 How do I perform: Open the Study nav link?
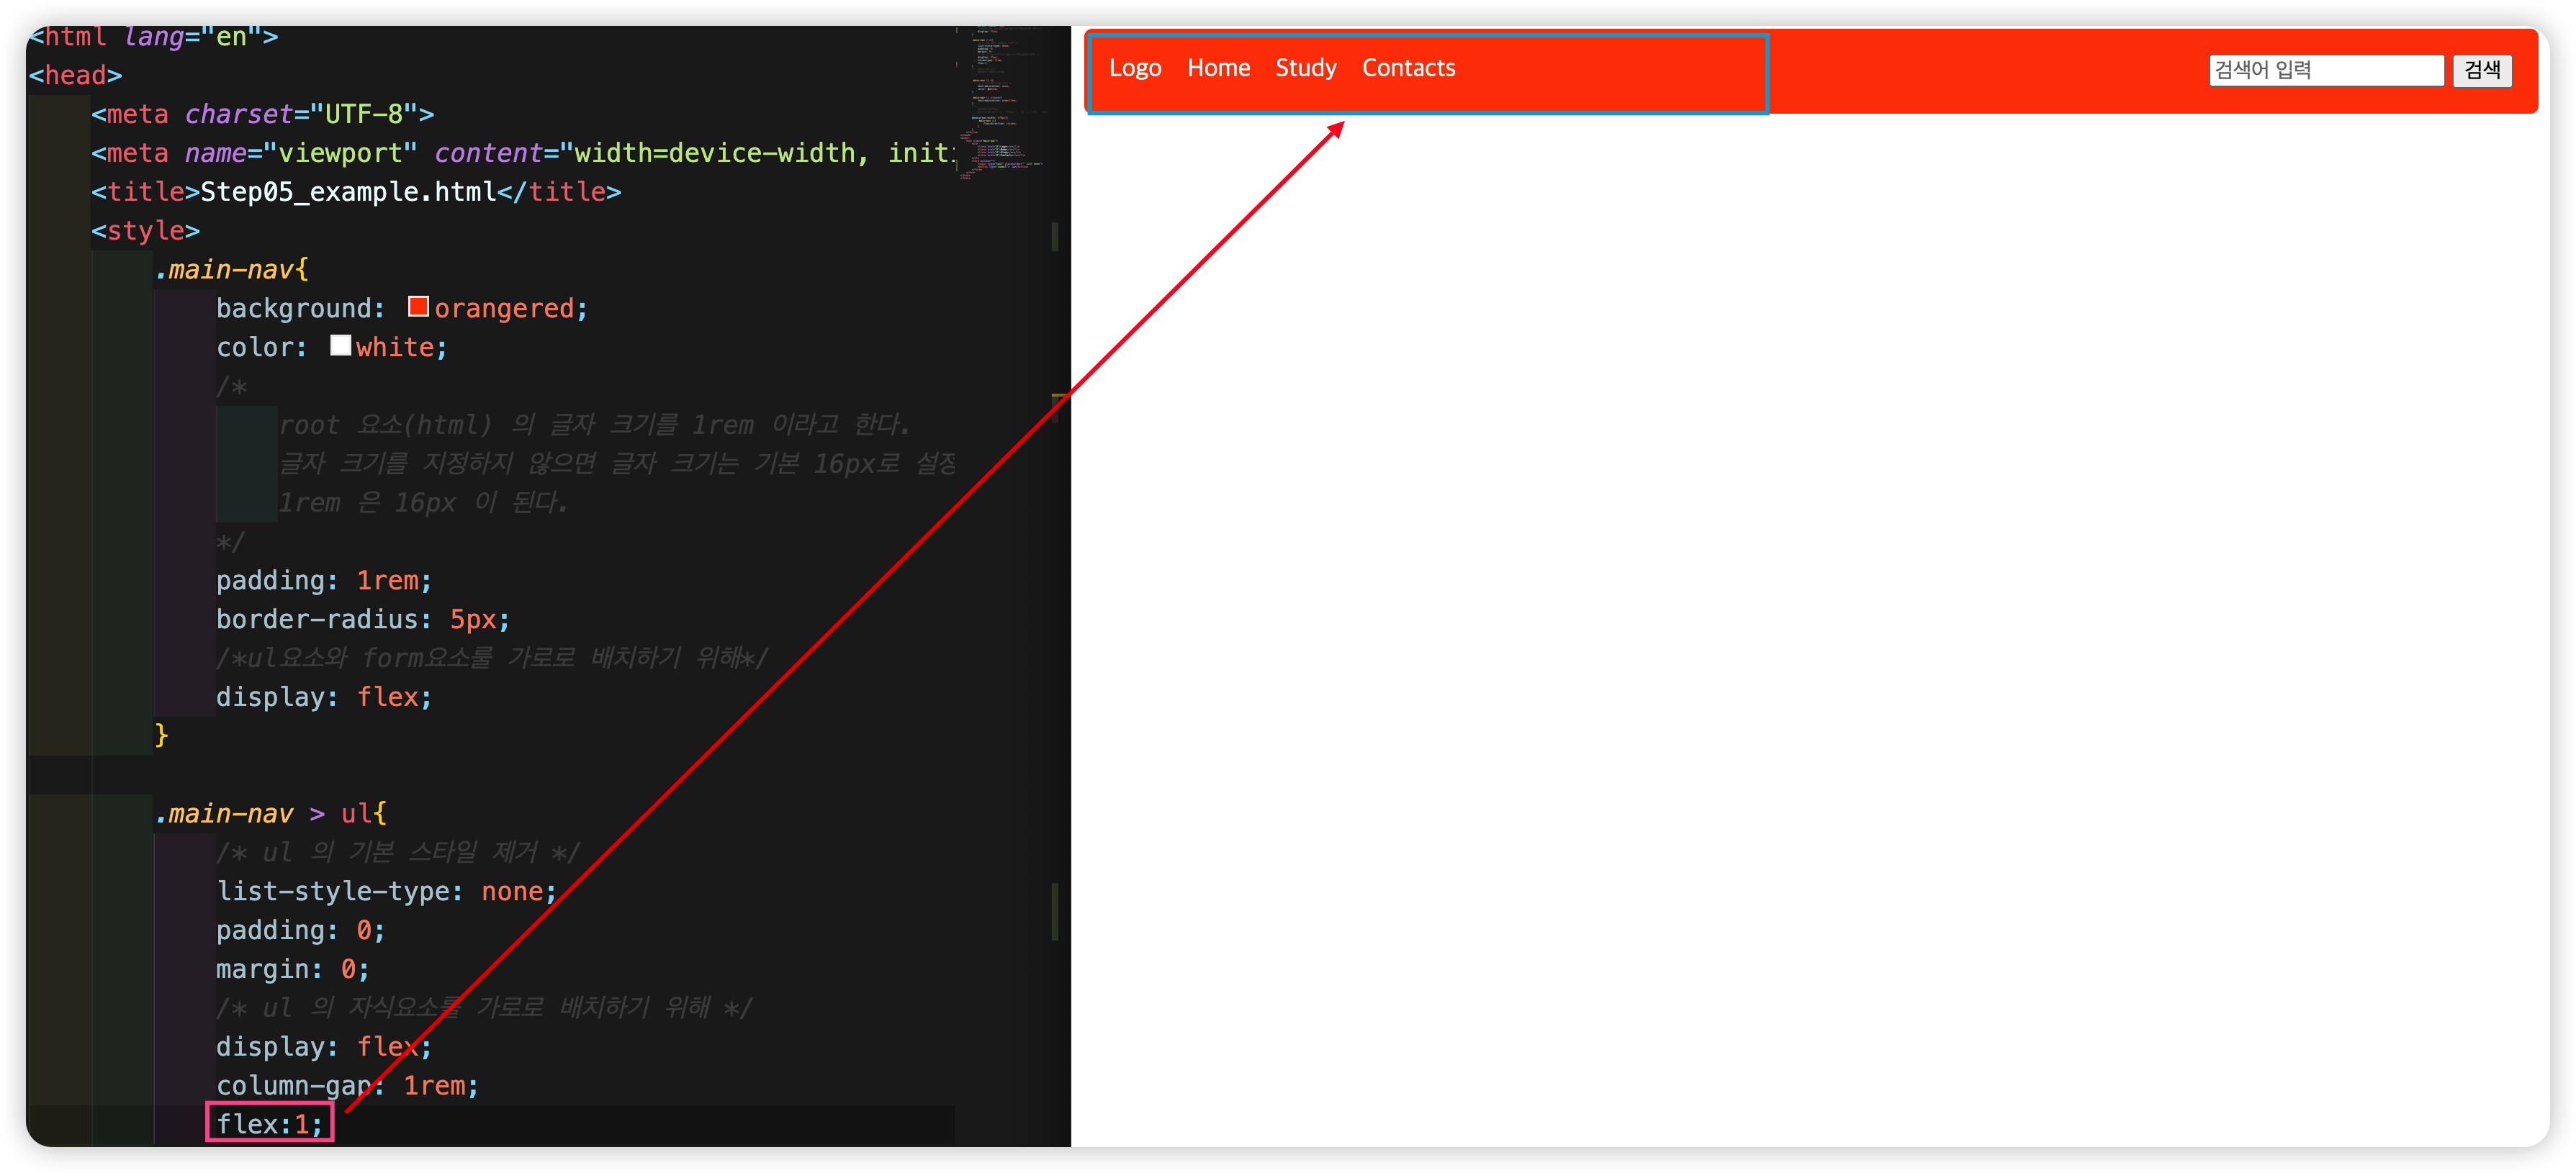click(x=1305, y=68)
